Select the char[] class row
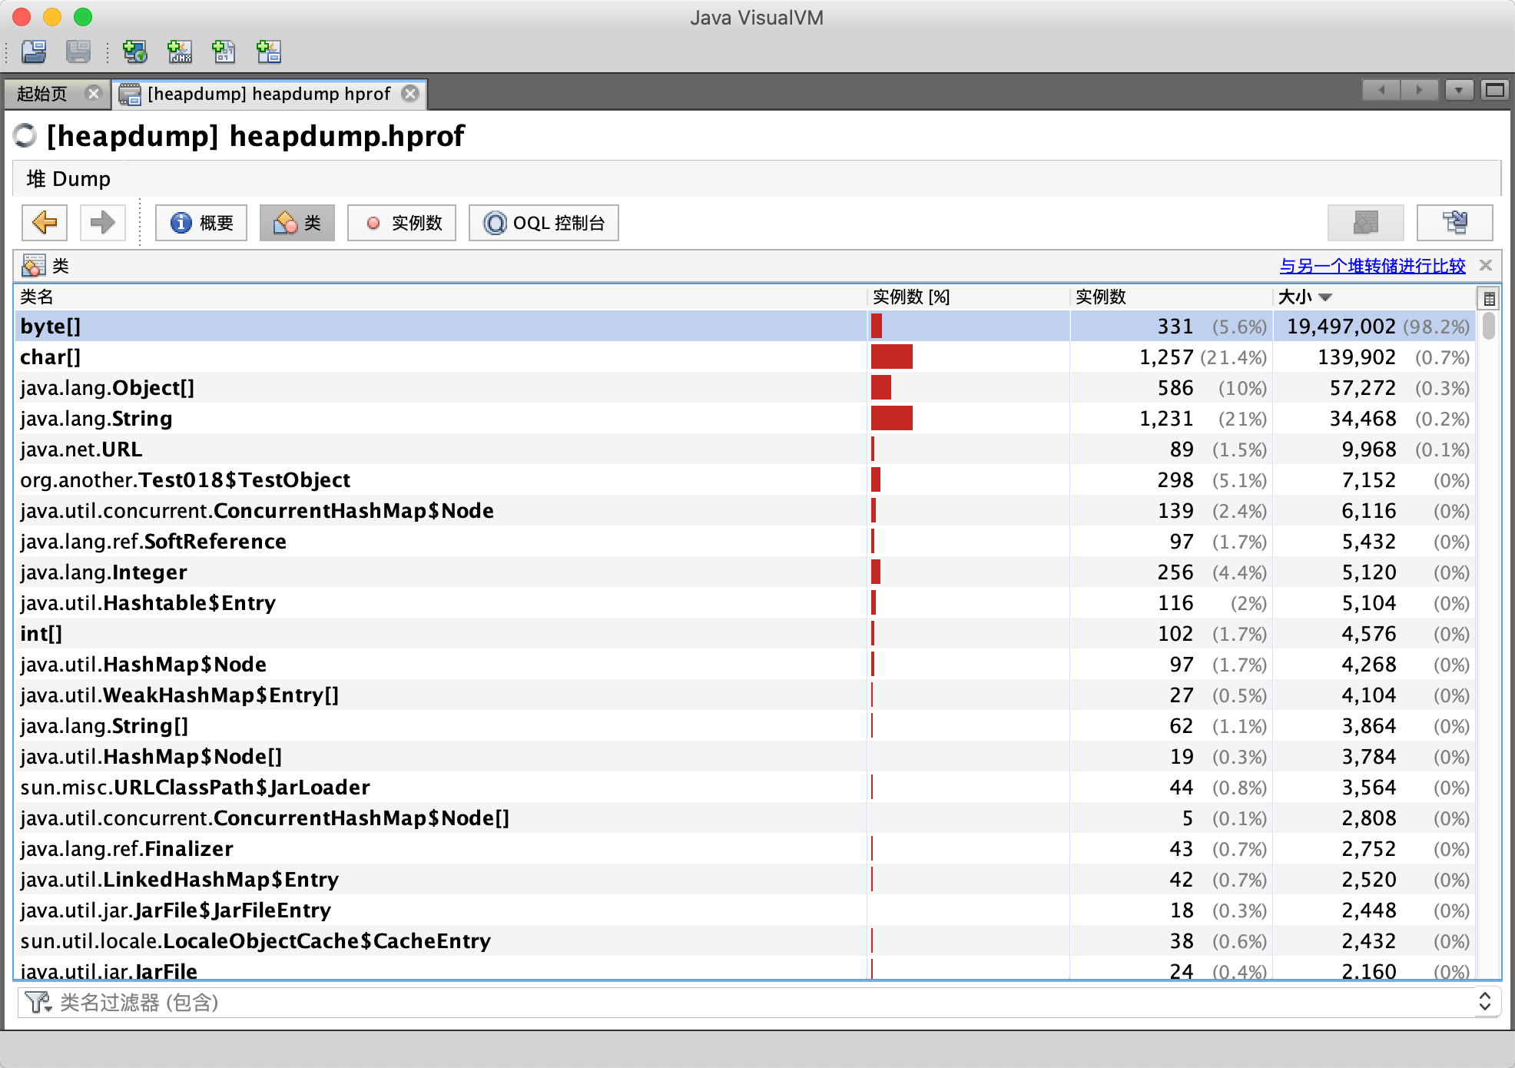Screen dimensions: 1515x1068 coord(745,357)
